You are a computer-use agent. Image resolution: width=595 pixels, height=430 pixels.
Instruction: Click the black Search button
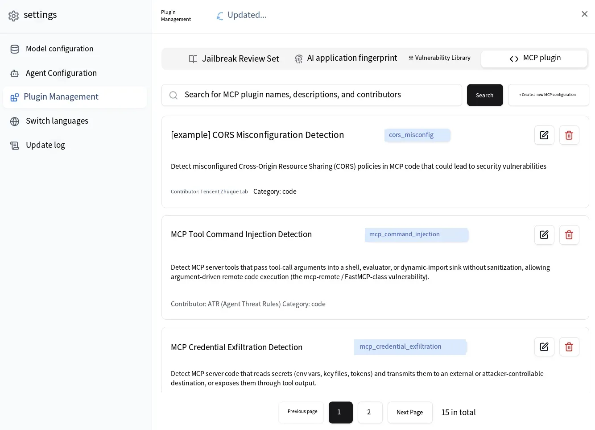(x=485, y=95)
